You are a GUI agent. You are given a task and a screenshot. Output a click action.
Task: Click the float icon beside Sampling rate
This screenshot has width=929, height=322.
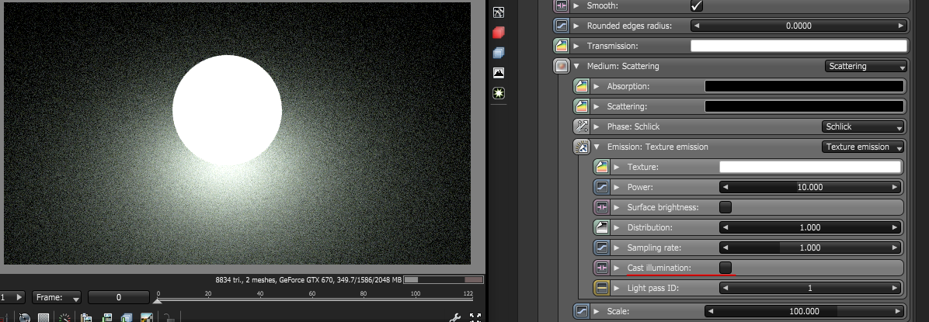click(601, 248)
